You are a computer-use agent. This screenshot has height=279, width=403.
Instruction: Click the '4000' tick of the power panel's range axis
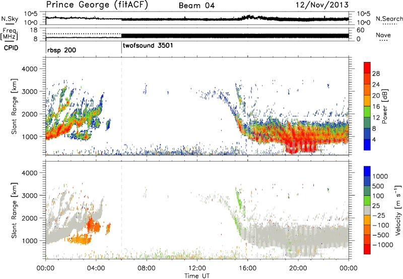click(x=29, y=69)
